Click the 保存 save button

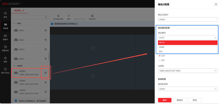(x=165, y=100)
